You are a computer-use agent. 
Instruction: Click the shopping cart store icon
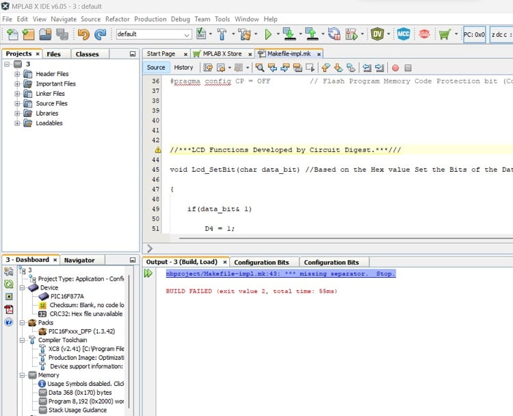click(x=445, y=34)
